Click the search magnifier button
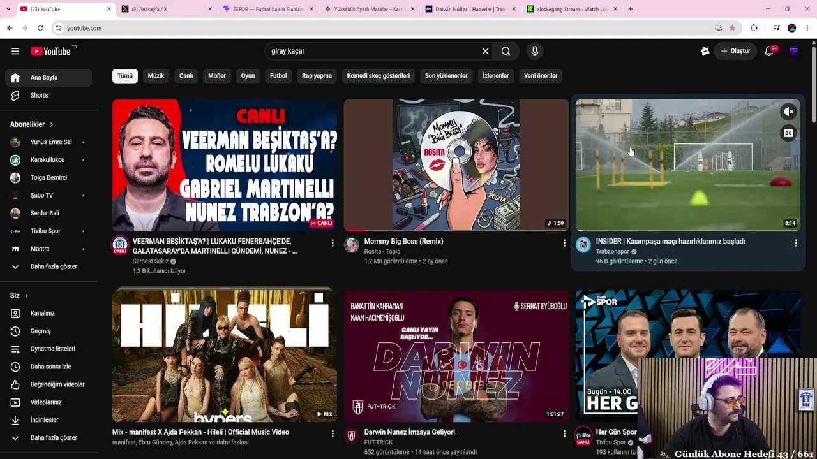817x459 pixels. 506,51
